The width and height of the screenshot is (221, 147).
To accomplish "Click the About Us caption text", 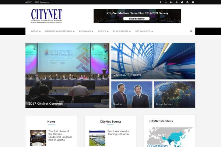I will [x=117, y=104].
